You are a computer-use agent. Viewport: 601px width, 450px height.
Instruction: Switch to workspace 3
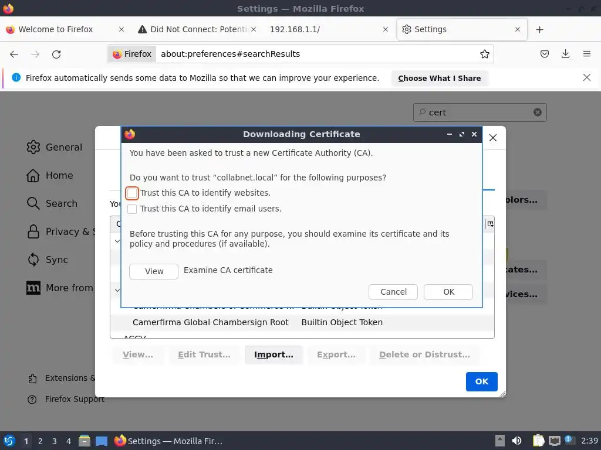55,441
